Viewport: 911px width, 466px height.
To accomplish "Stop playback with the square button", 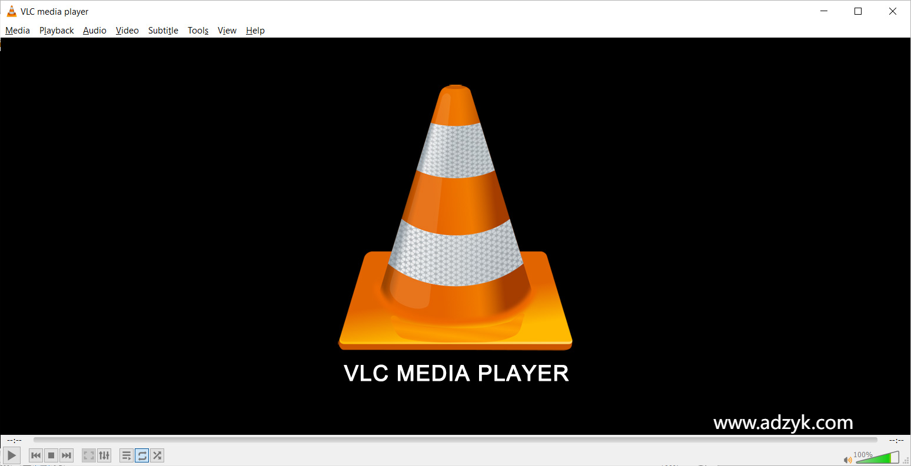I will tap(51, 455).
